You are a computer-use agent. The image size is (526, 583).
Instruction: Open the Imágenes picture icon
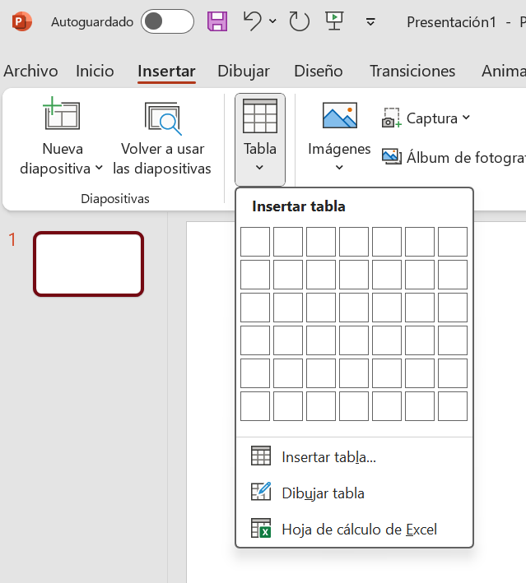(339, 117)
